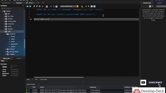Click the schema tree vertical scrollbar
This screenshot has width=166, height=93.
click(x=25, y=44)
